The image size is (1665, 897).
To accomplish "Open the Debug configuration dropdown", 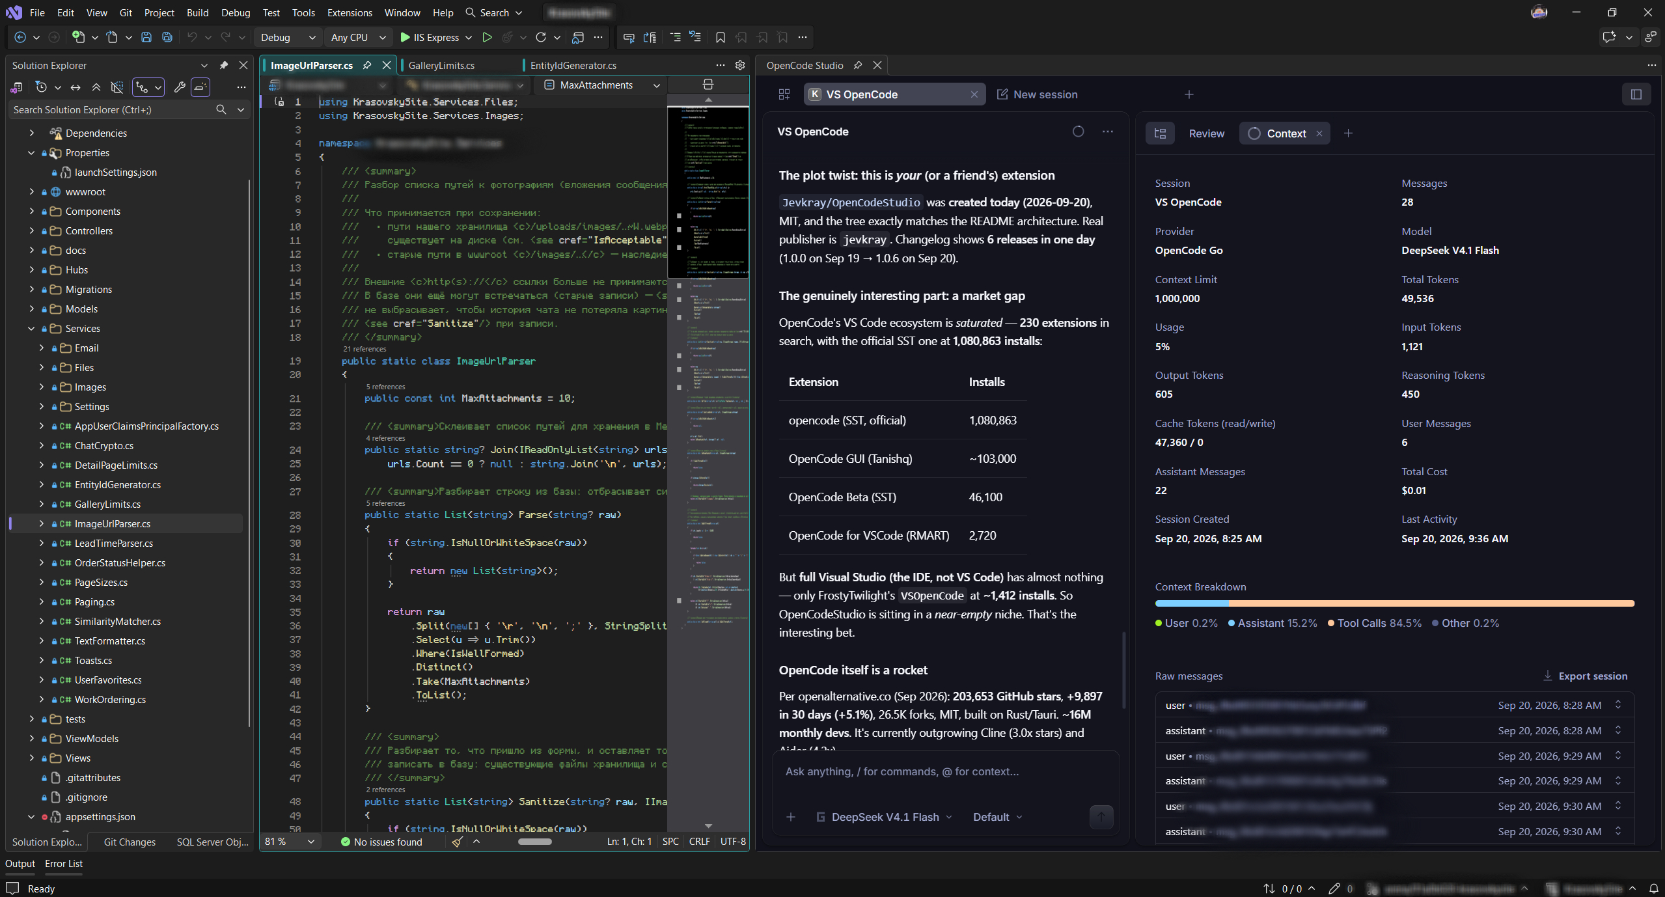I will [x=288, y=37].
